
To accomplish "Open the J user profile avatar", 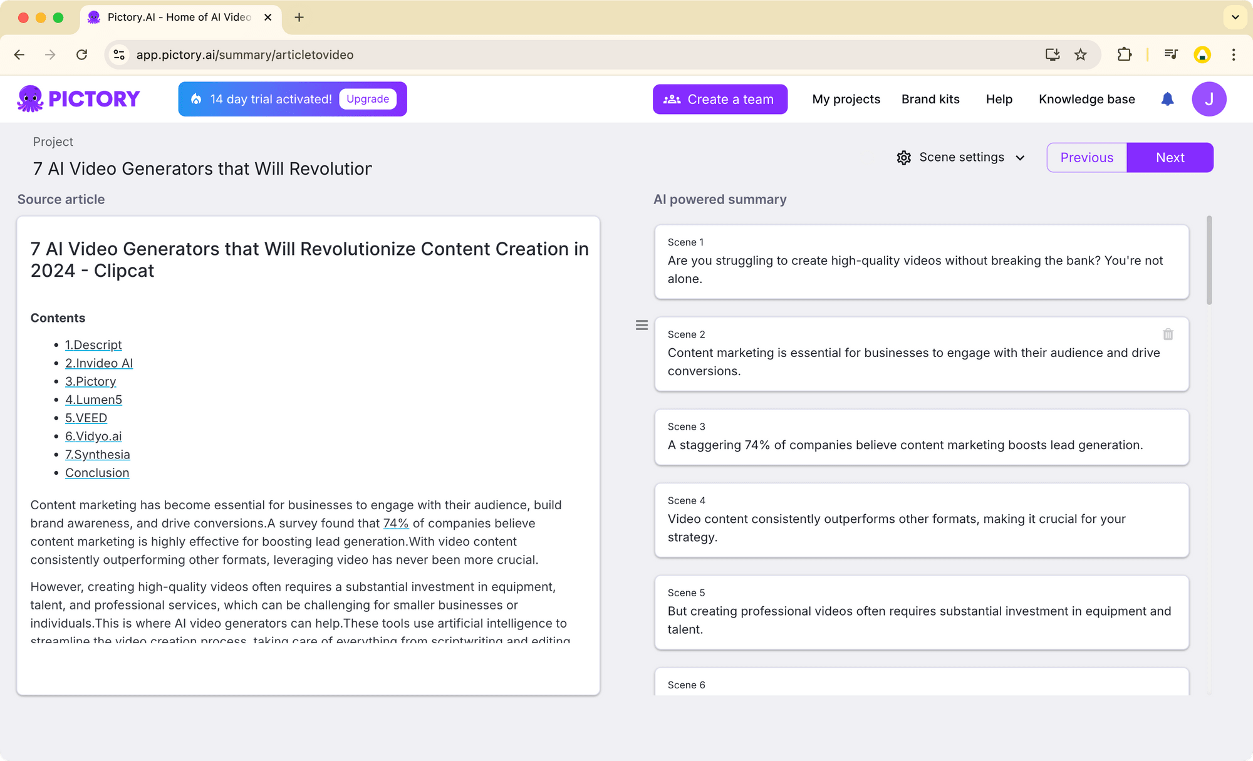I will pos(1209,99).
